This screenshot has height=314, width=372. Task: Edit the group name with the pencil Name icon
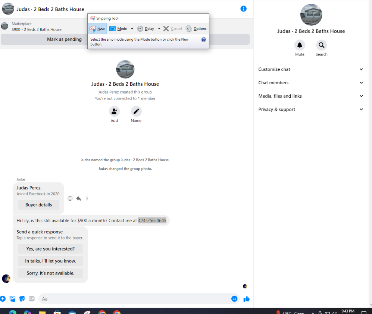[x=136, y=111]
